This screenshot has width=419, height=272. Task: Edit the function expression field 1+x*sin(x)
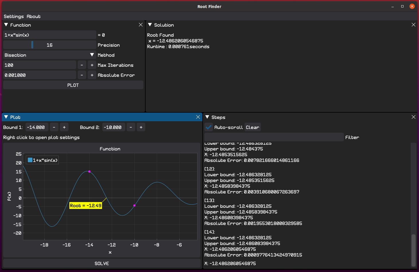click(x=50, y=35)
